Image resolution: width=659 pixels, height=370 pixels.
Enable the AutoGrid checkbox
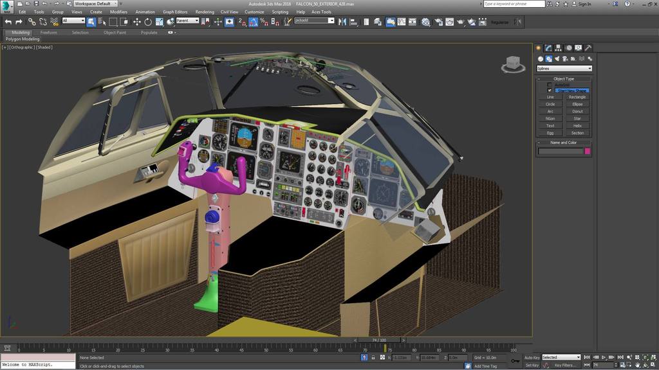[550, 85]
